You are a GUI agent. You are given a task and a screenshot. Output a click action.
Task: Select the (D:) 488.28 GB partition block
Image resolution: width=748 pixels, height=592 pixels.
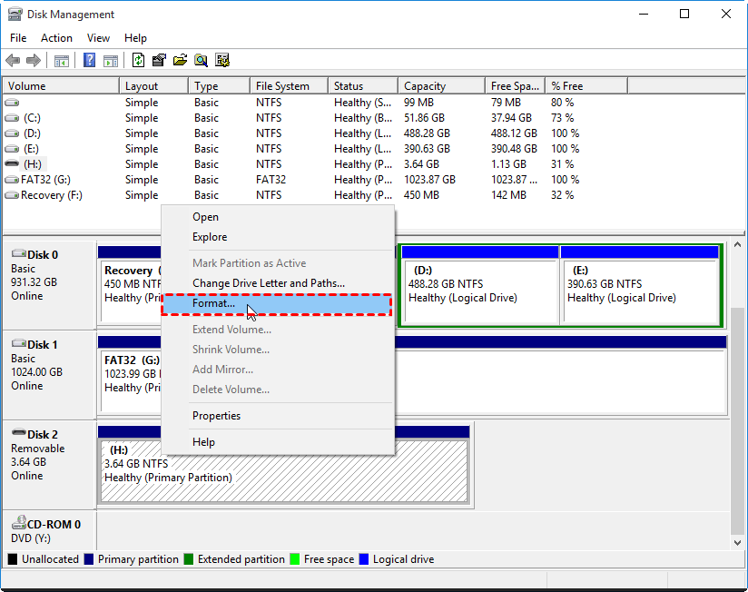coord(480,285)
